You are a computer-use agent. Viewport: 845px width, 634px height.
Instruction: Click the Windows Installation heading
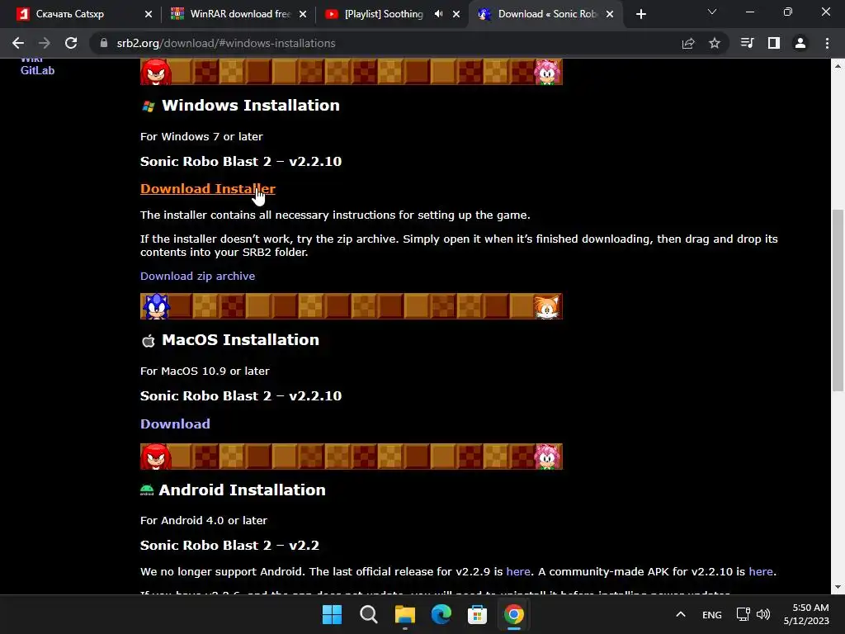[251, 105]
